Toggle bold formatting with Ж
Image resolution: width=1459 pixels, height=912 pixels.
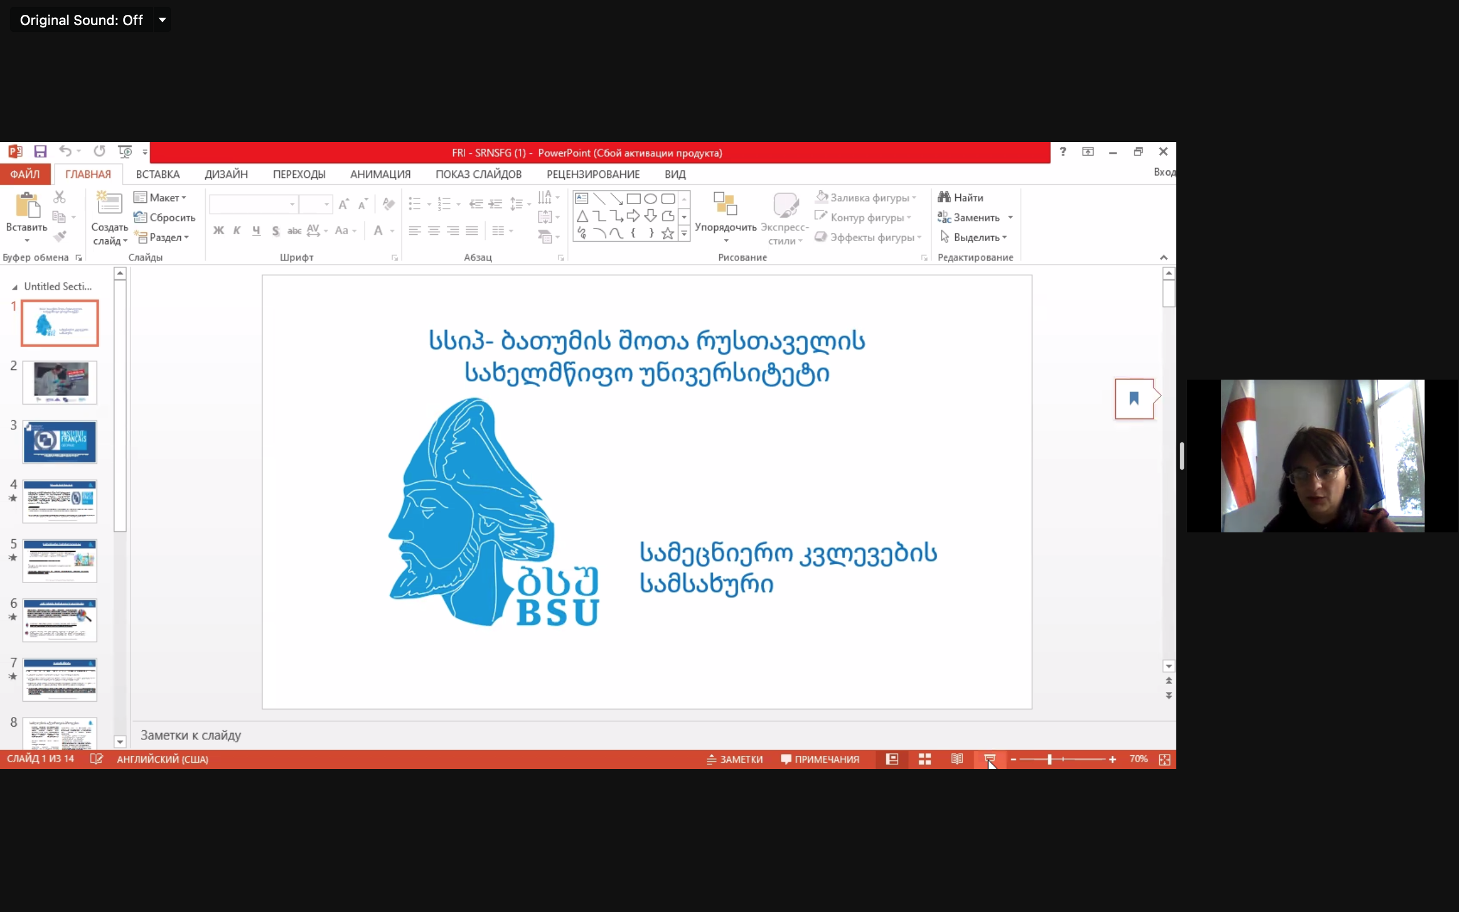219,230
